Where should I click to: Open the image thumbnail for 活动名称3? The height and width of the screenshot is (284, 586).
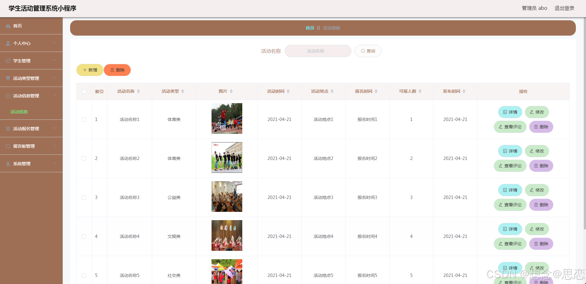pos(227,196)
